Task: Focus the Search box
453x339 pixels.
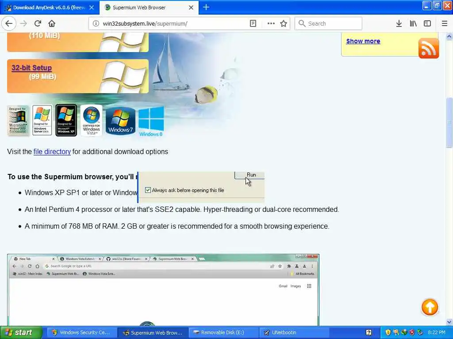Action: point(329,23)
